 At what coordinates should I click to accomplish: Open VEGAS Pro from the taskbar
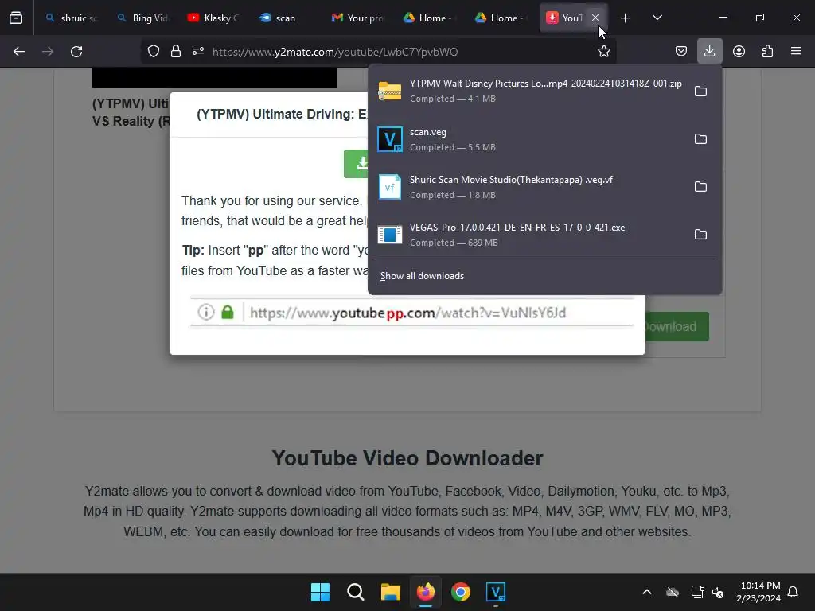pyautogui.click(x=496, y=592)
